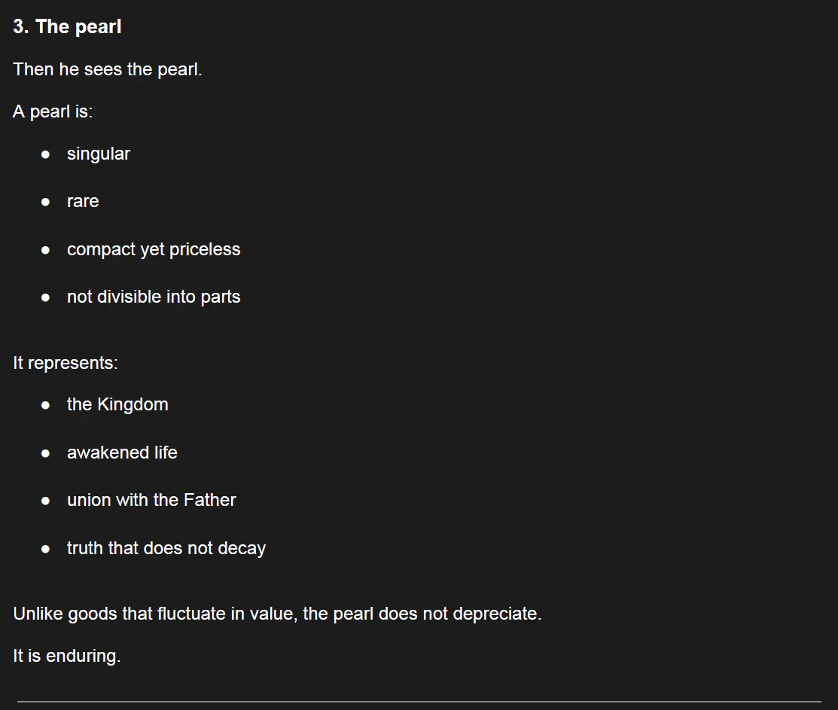This screenshot has width=838, height=710.
Task: Click on "compact yet priceless"
Action: (x=154, y=250)
